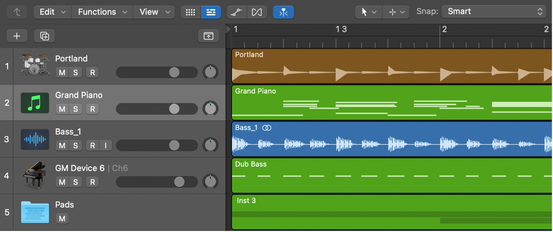Click the Bass_1 pan knob
This screenshot has width=553, height=232.
[210, 145]
